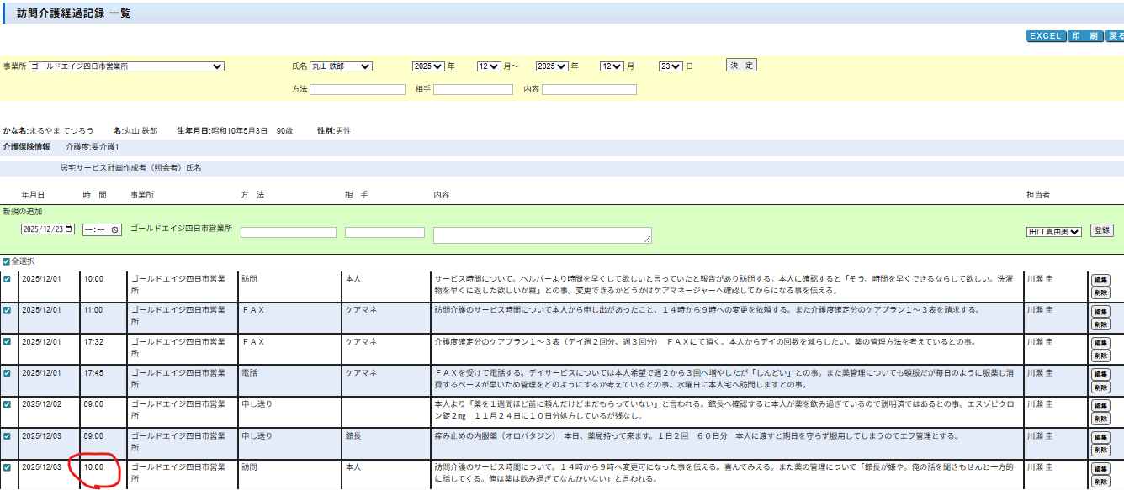The width and height of the screenshot is (1124, 490).
Task: Open the end-date day dropdown showing 23
Action: 670,66
